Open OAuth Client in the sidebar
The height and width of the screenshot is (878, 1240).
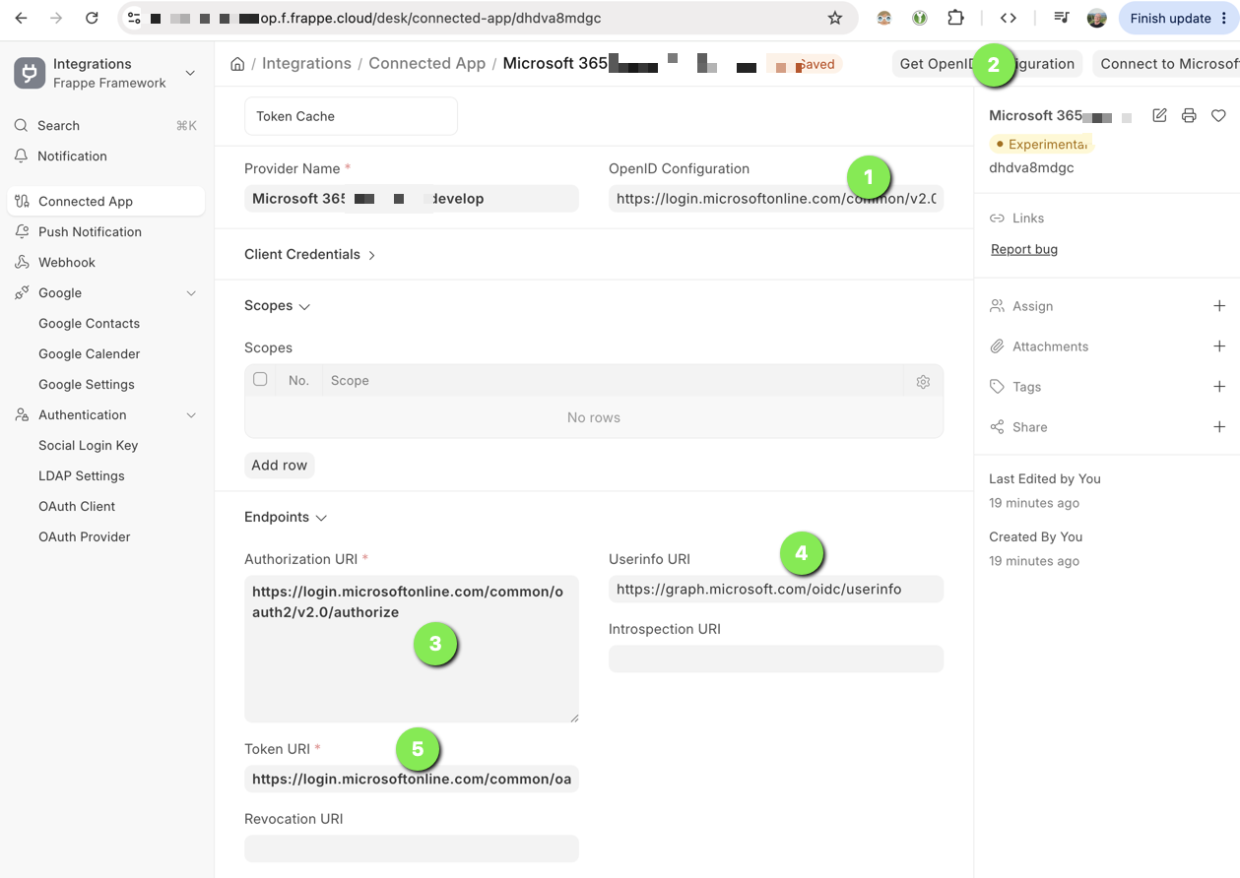coord(77,506)
